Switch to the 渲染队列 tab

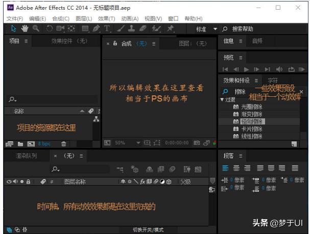[x=26, y=156]
